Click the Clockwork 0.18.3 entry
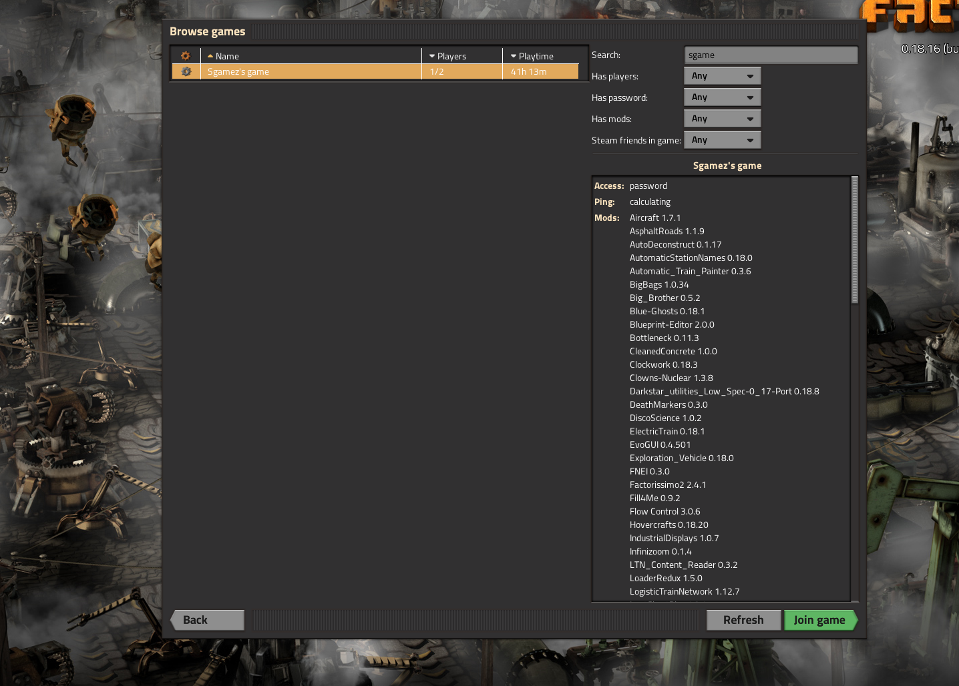This screenshot has width=959, height=686. tap(663, 364)
